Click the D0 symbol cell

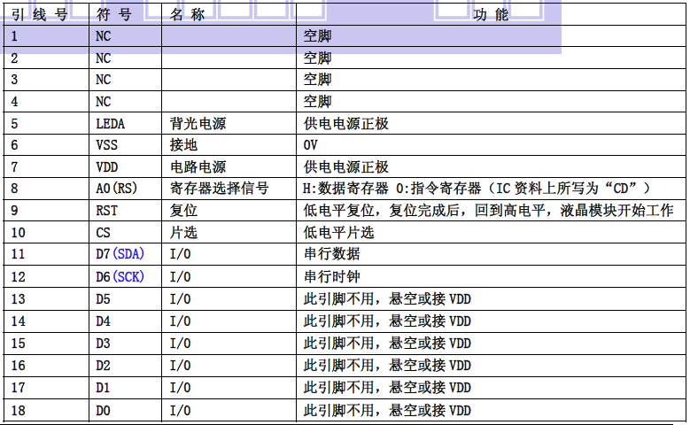click(104, 410)
